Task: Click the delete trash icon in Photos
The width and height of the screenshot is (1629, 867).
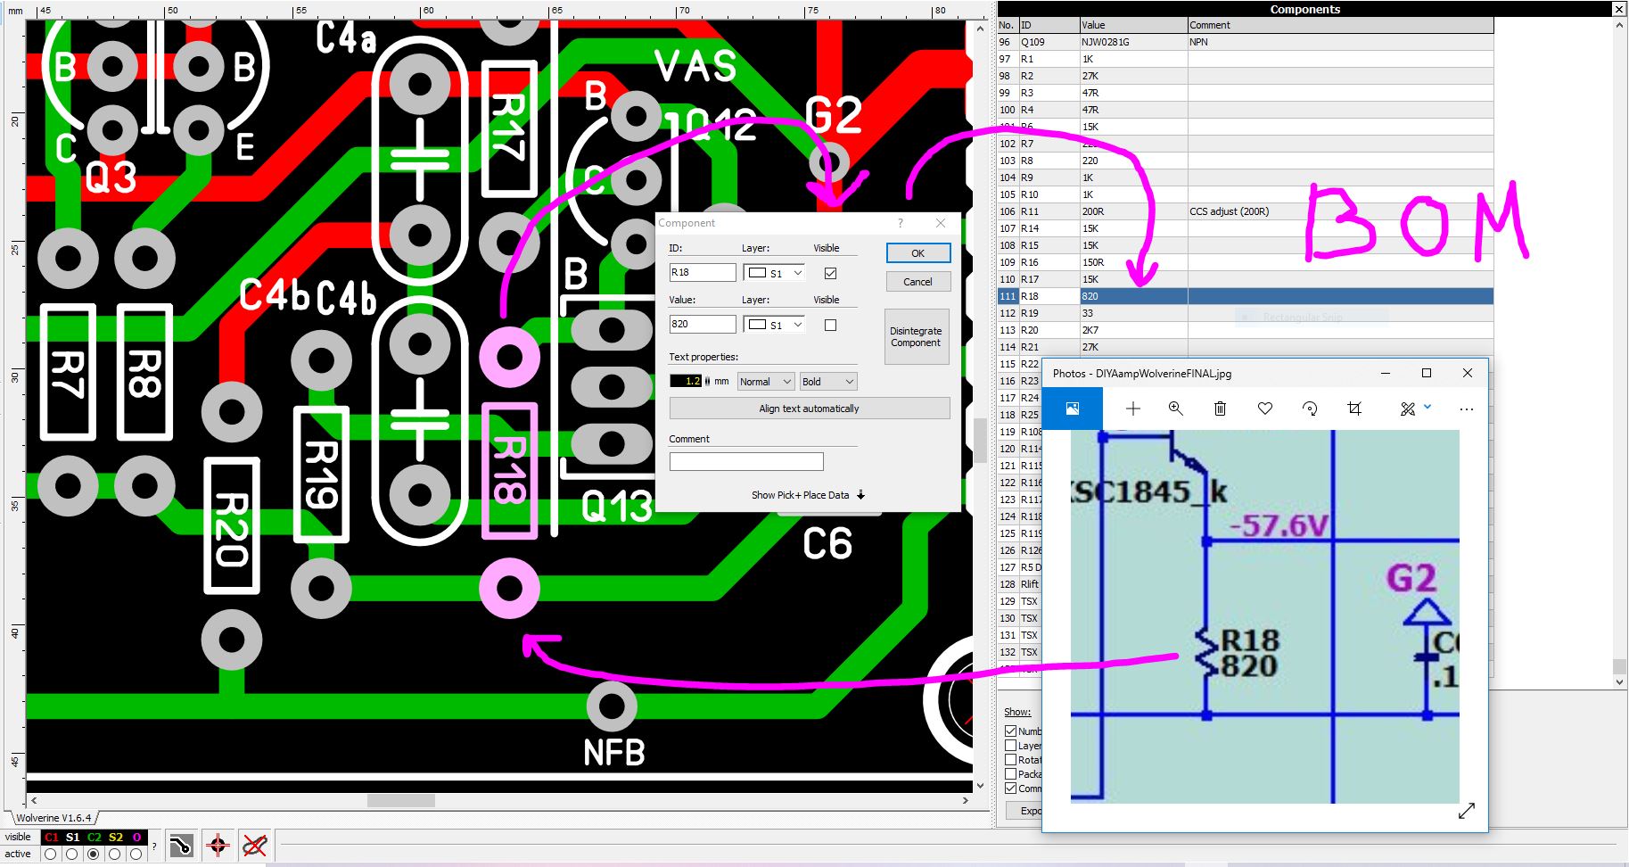Action: click(x=1221, y=409)
